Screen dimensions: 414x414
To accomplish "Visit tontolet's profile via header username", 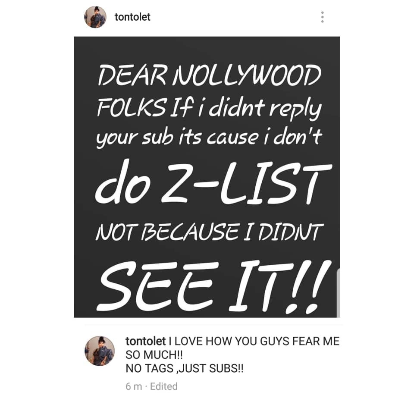I will point(132,17).
